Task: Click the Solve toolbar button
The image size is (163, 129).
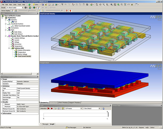Action: coord(36,5)
